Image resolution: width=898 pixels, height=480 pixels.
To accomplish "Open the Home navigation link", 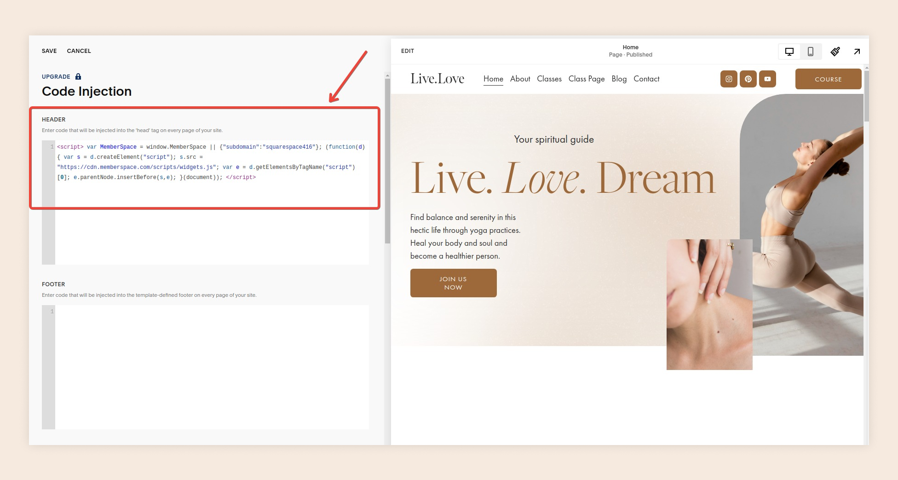I will tap(493, 79).
